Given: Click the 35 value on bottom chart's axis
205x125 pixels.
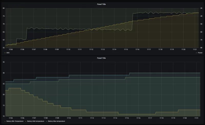Looking at the screenshot, I should click(x=4, y=62).
